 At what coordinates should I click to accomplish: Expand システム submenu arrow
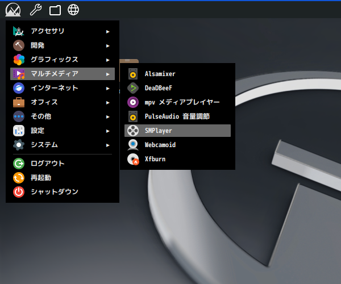pyautogui.click(x=107, y=145)
